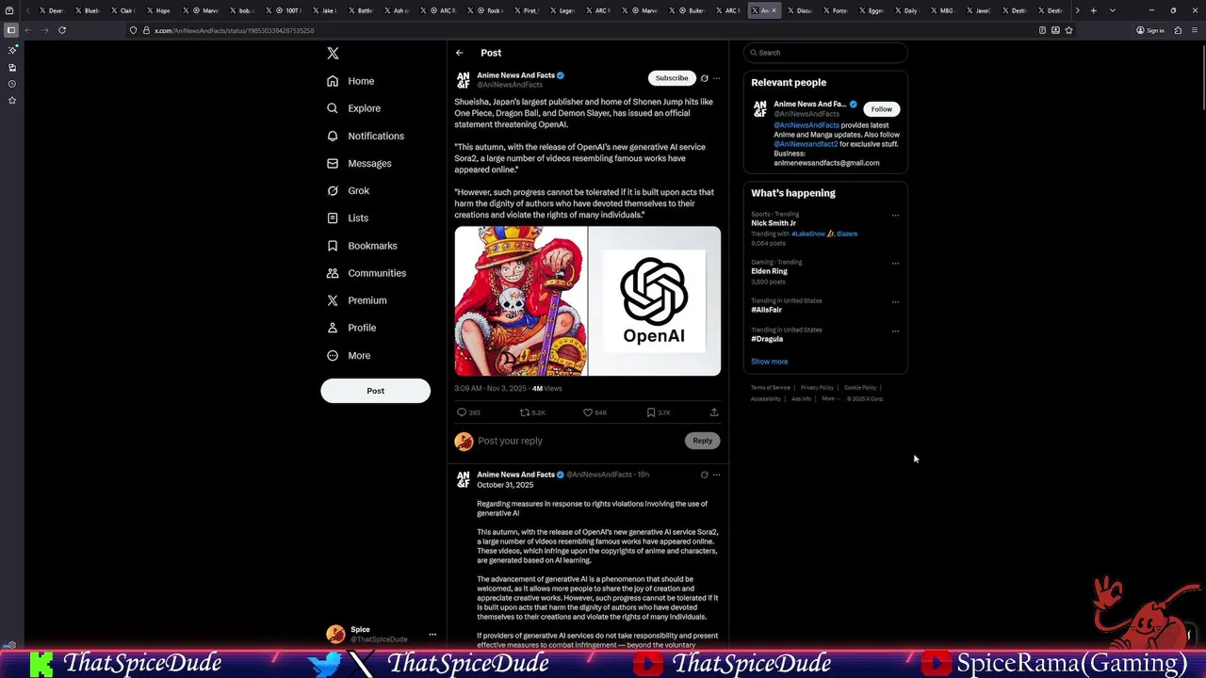Viewport: 1206px width, 678px height.
Task: Open the three-dot menu on the 19h reply
Action: (x=716, y=475)
